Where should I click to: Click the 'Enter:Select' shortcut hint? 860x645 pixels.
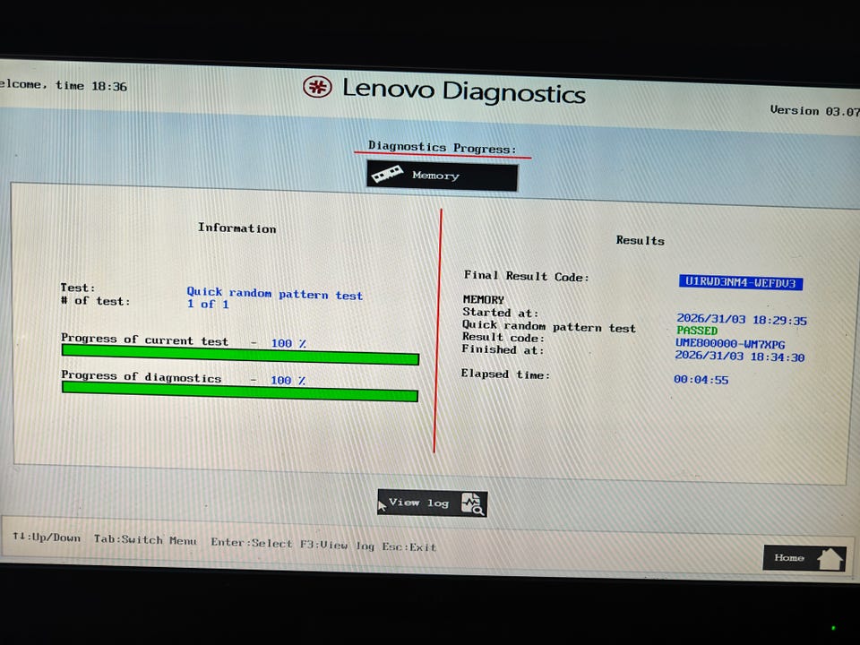(x=251, y=543)
